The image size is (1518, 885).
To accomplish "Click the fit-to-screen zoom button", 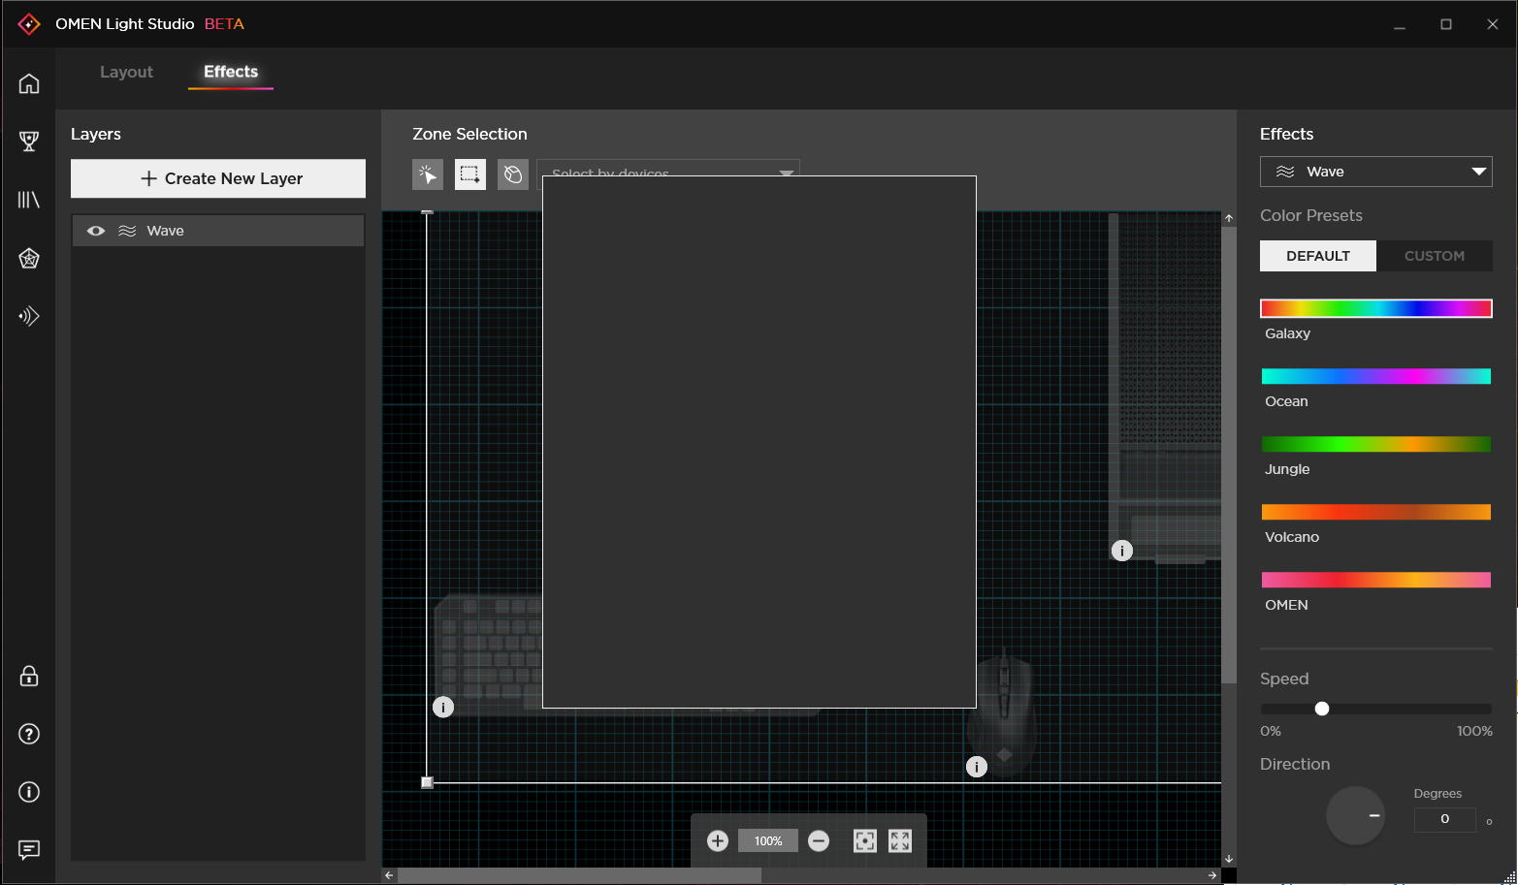I will (x=898, y=840).
